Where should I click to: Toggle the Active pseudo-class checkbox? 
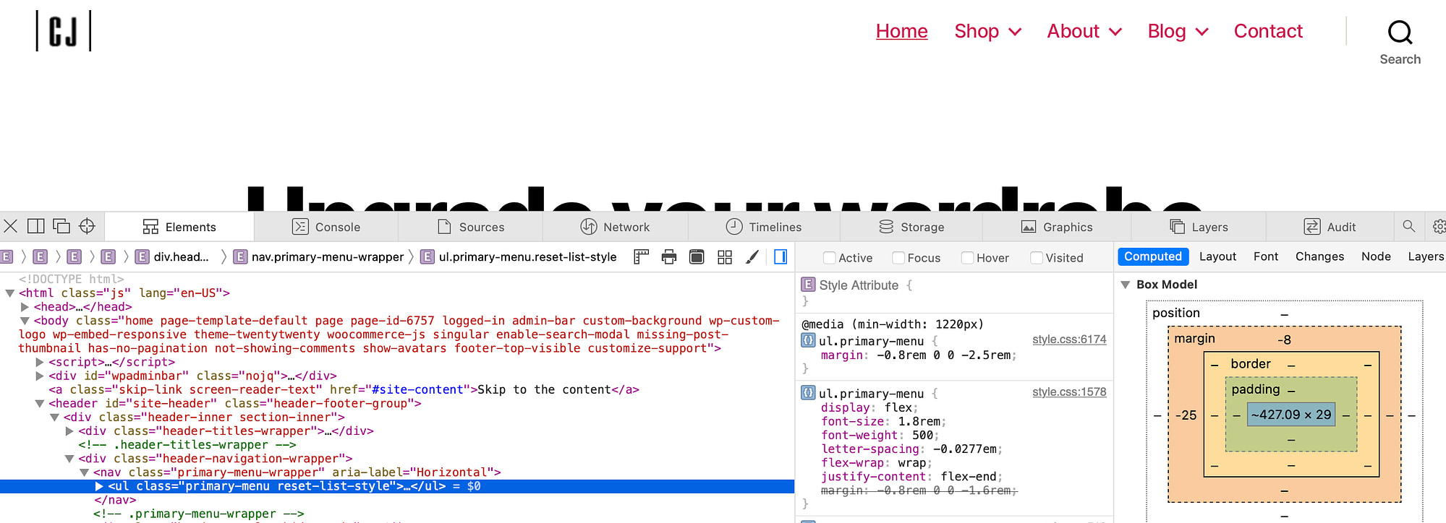point(830,258)
